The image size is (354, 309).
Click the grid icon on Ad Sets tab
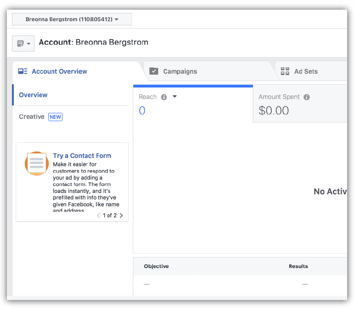[x=285, y=71]
